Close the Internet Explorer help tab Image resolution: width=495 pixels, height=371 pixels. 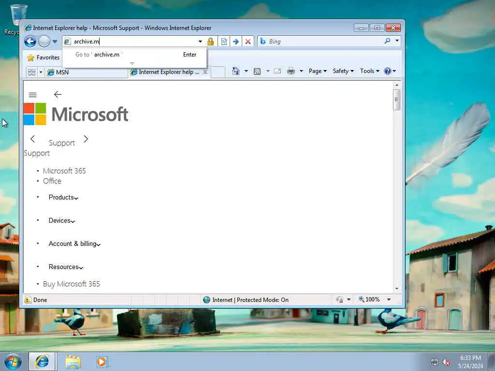tap(205, 72)
